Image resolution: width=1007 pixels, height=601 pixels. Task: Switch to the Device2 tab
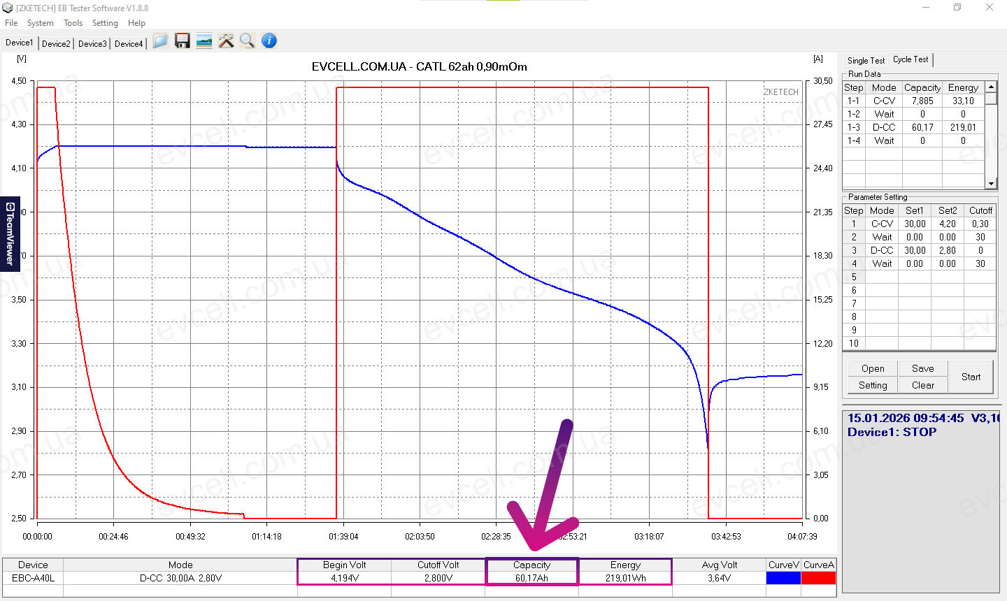coord(56,43)
